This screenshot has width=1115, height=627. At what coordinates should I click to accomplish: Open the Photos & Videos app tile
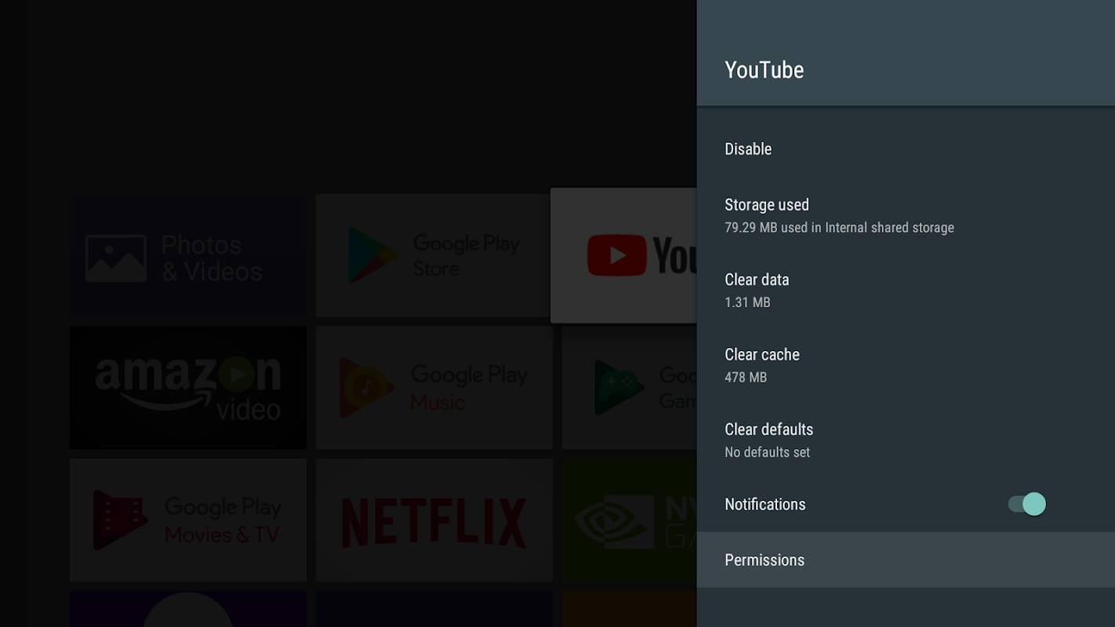click(188, 256)
